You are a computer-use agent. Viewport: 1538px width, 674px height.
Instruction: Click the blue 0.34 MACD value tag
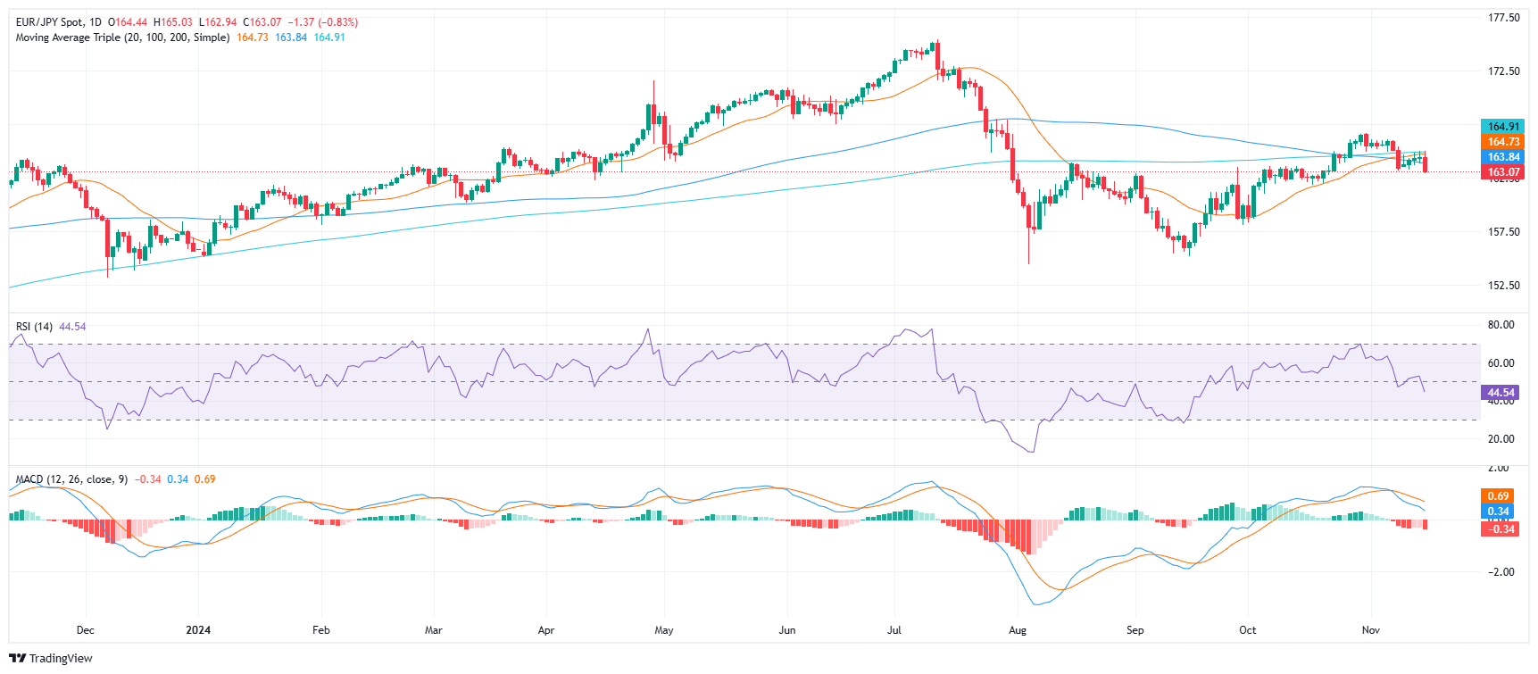click(1498, 512)
